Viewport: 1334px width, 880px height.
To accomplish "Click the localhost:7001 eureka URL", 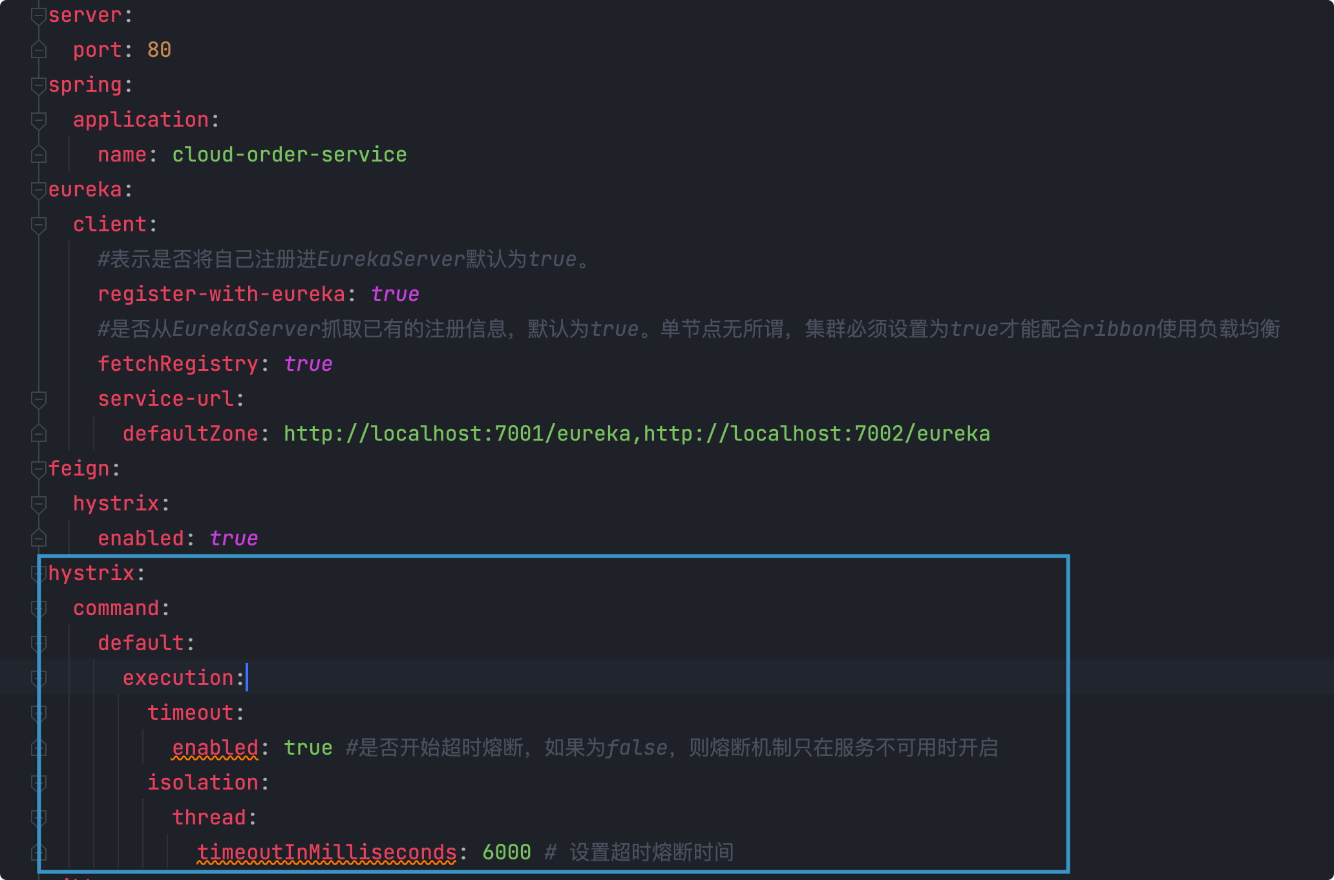I will pyautogui.click(x=457, y=434).
